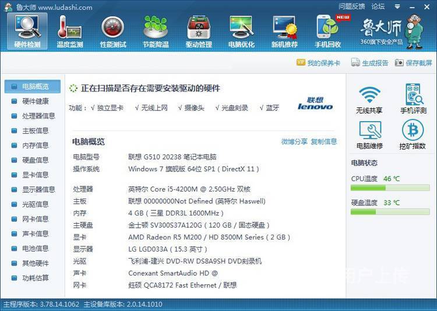Open the 驱动管理 driver management icon

click(199, 31)
